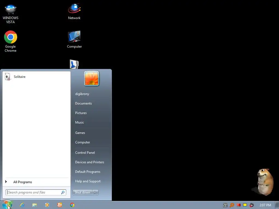Click the Start orb button
The width and height of the screenshot is (279, 209).
pos(7,205)
